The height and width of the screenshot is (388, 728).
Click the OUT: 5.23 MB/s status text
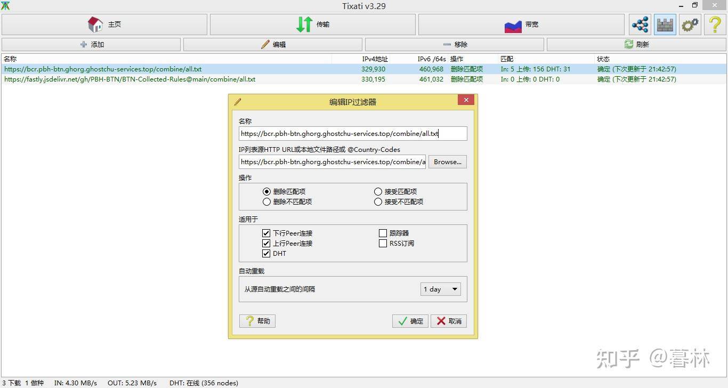point(132,383)
